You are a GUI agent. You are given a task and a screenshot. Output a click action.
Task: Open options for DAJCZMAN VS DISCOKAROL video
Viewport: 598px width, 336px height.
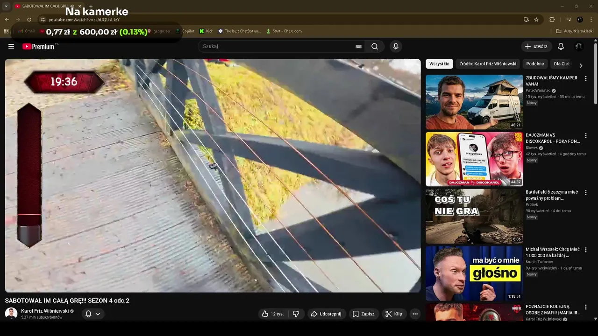pos(586,136)
